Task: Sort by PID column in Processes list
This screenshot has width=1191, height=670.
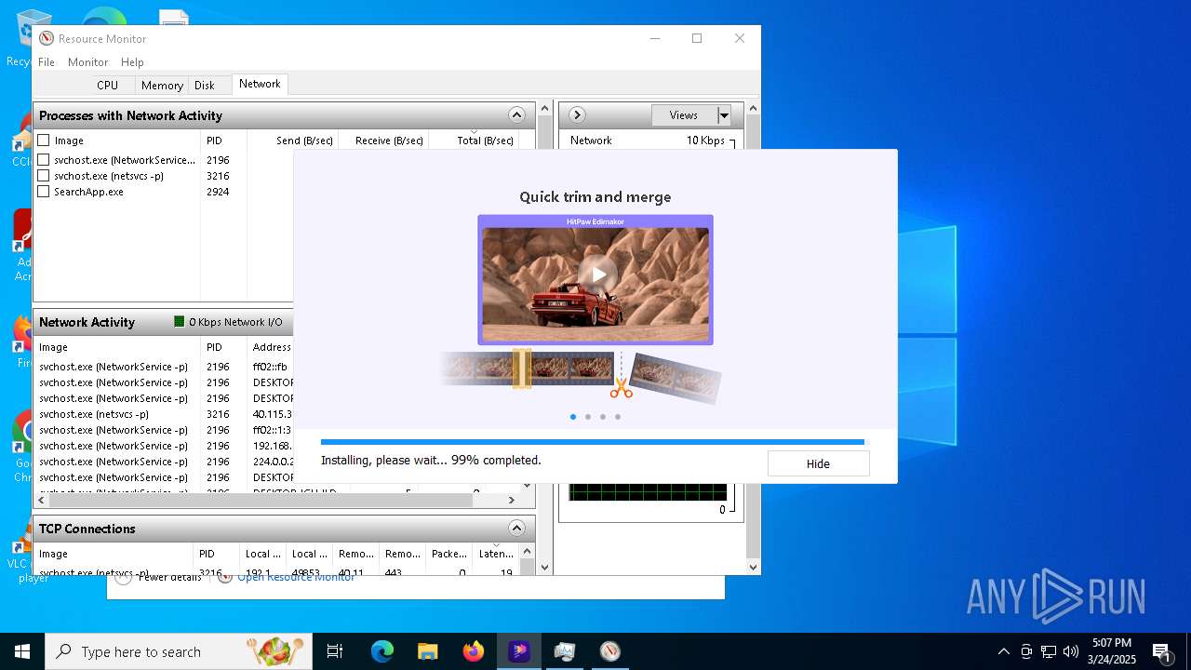Action: tap(224, 141)
